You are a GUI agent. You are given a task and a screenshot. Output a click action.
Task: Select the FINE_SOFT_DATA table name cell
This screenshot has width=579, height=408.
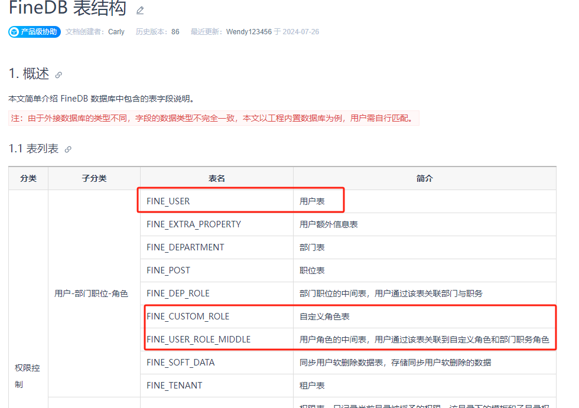point(217,363)
